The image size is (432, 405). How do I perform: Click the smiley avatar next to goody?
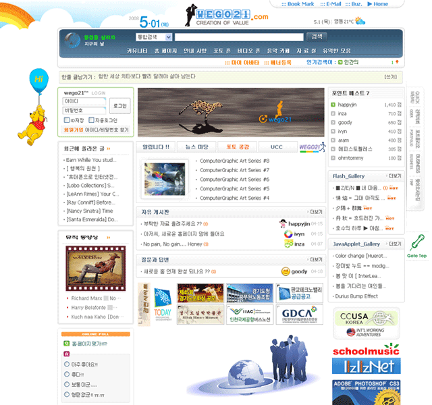pos(286,271)
